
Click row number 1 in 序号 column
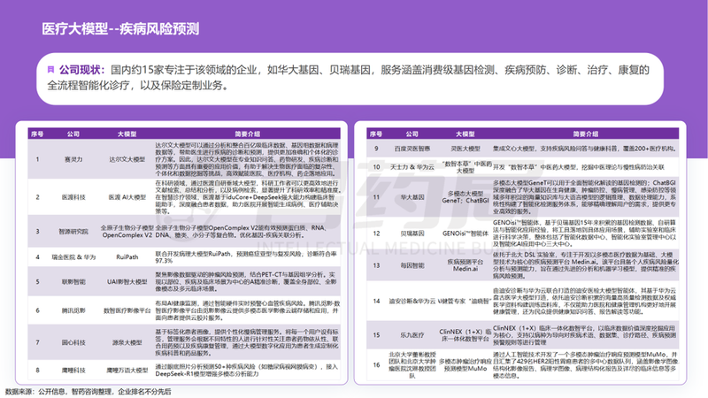37,159
